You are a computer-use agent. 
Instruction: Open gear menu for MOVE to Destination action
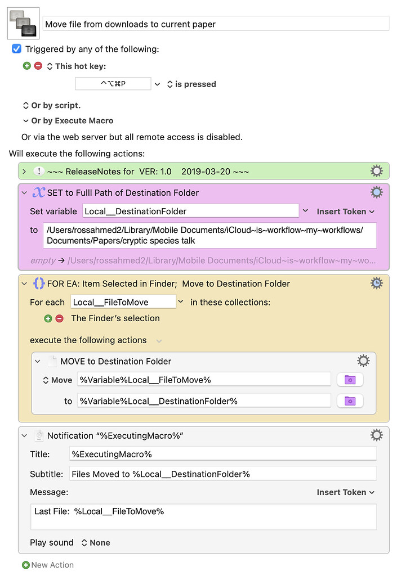point(363,361)
